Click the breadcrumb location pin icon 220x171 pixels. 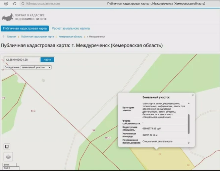pyautogui.click(x=3, y=37)
